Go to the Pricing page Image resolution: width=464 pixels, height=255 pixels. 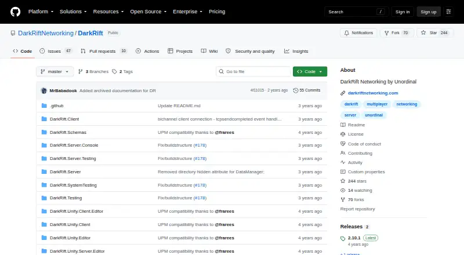tap(217, 12)
